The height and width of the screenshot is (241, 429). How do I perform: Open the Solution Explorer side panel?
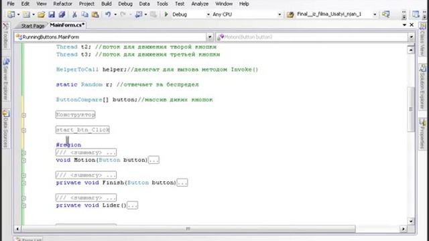click(x=423, y=86)
